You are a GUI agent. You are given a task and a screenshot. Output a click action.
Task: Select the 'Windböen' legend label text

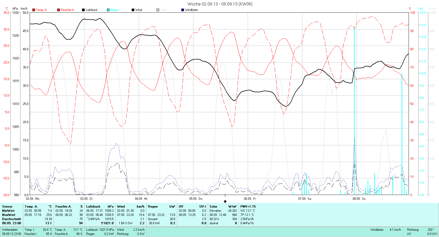(x=192, y=10)
